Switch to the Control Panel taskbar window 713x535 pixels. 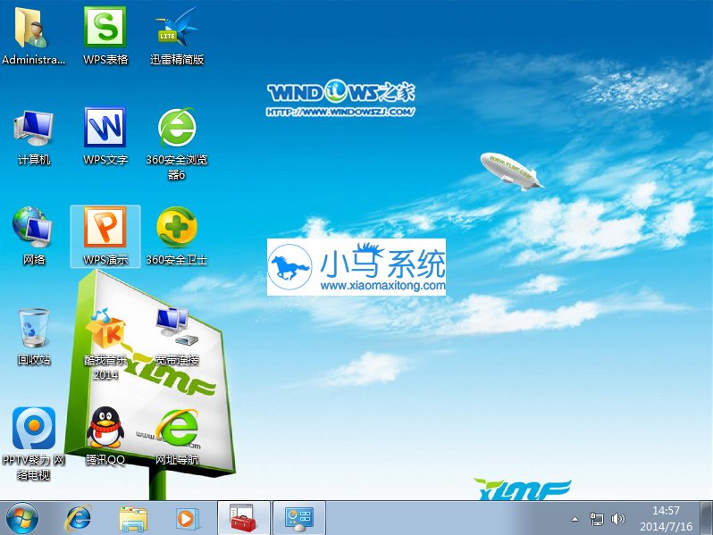(298, 518)
